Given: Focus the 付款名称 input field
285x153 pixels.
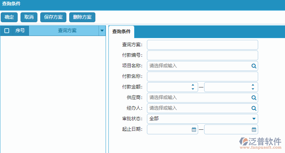Looking at the screenshot, I should tap(202, 76).
